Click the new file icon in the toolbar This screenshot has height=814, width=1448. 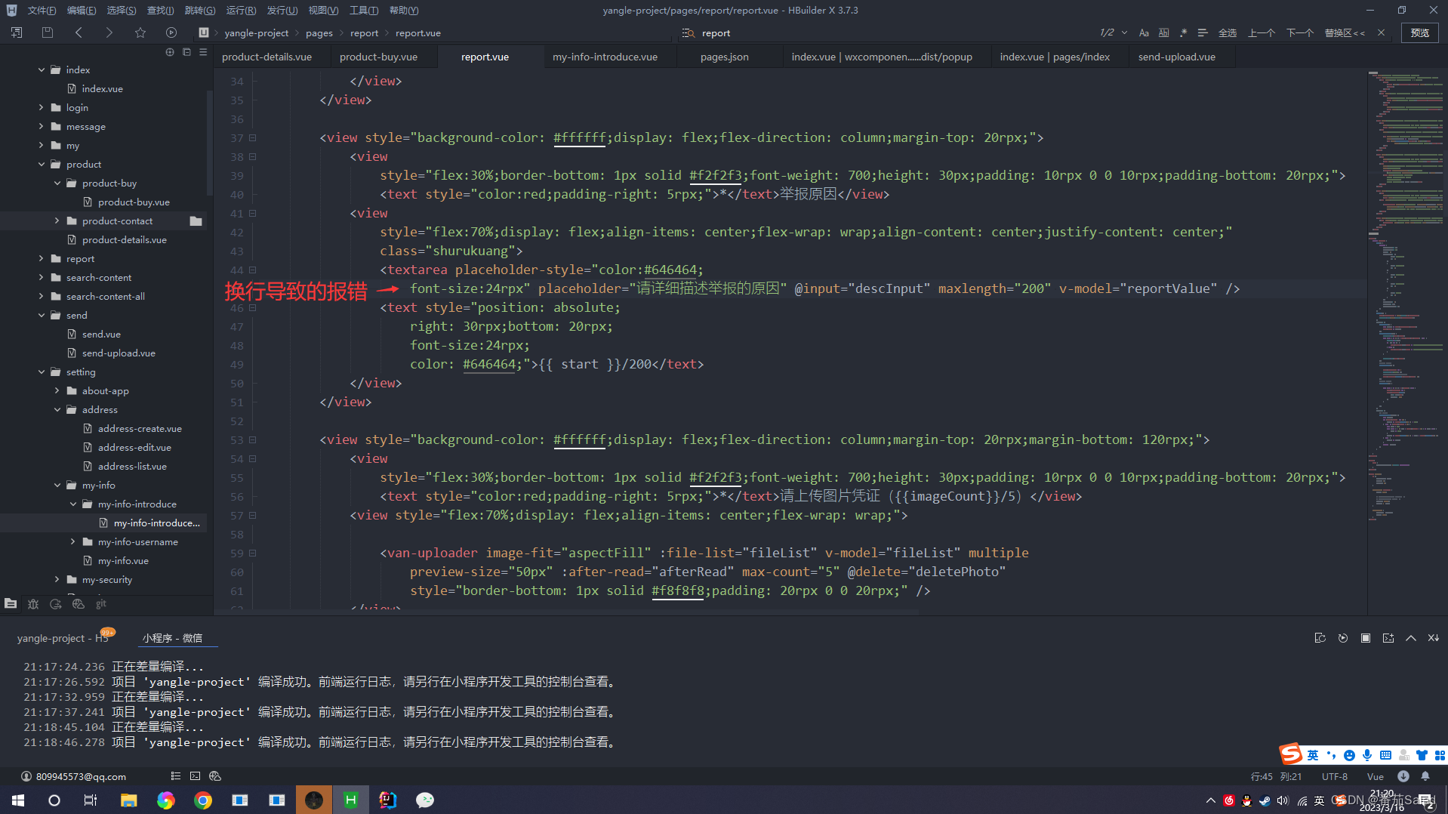tap(17, 32)
